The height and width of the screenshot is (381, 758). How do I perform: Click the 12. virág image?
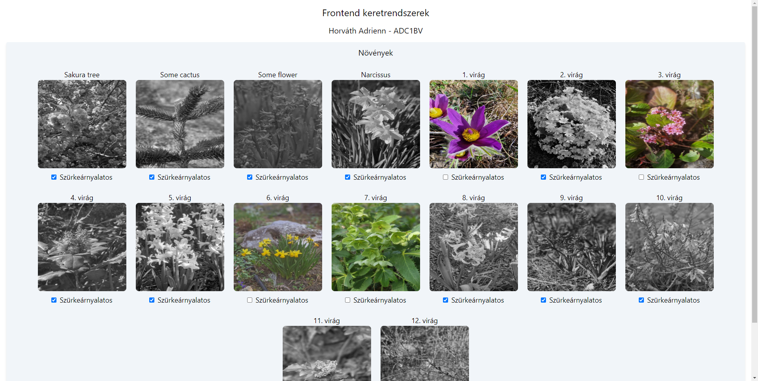click(425, 353)
